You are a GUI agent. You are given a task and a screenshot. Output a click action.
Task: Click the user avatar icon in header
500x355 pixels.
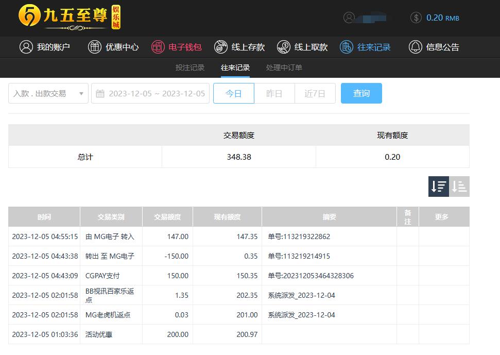349,18
